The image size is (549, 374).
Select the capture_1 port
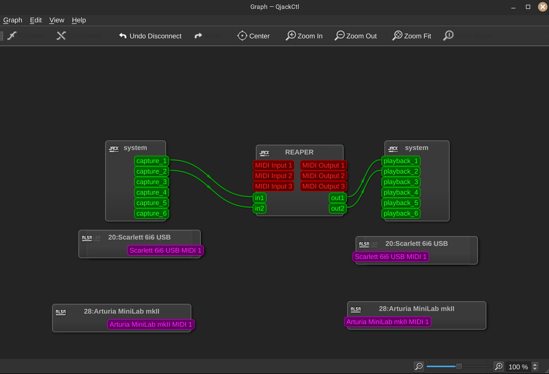coord(151,161)
